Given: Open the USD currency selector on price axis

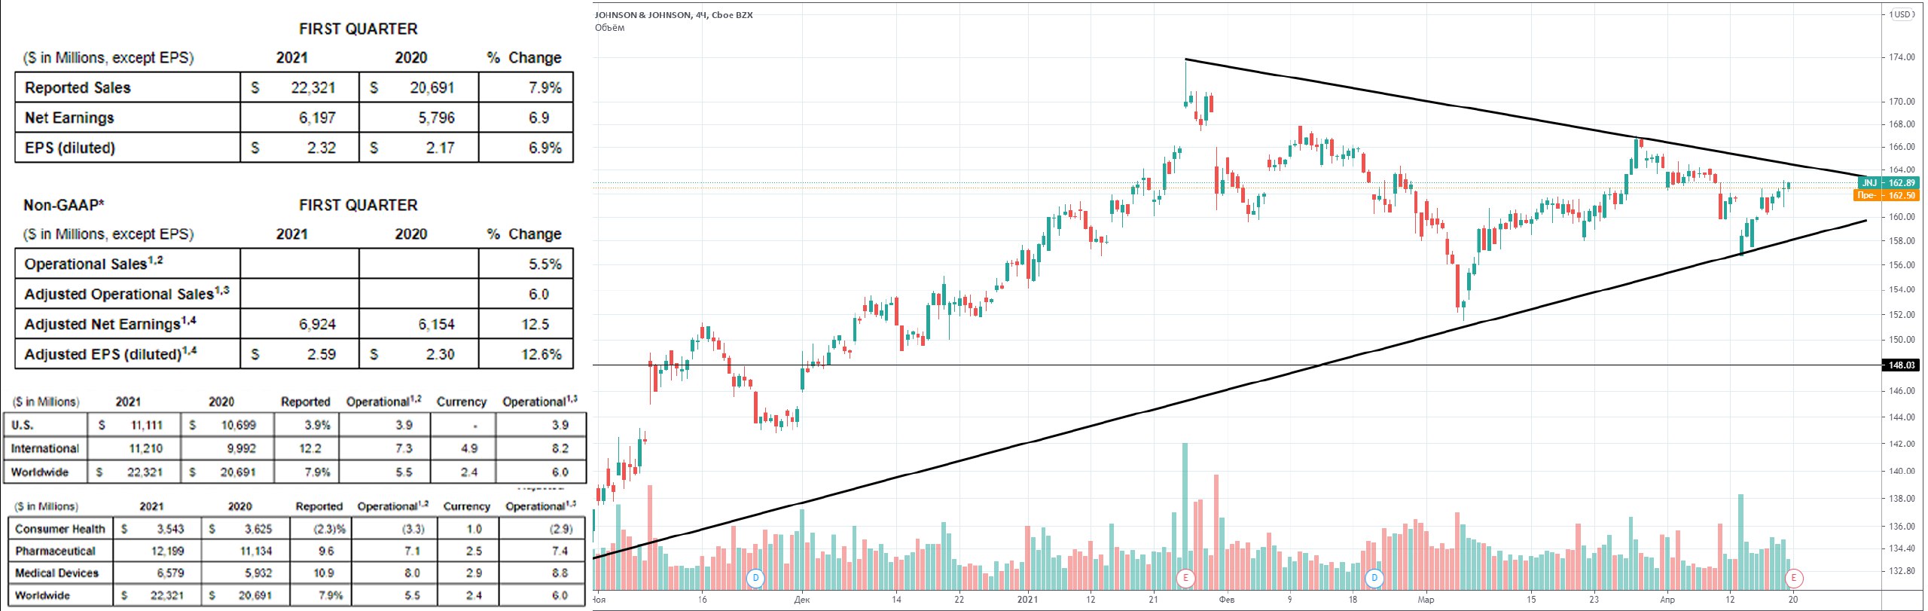Looking at the screenshot, I should point(1901,14).
